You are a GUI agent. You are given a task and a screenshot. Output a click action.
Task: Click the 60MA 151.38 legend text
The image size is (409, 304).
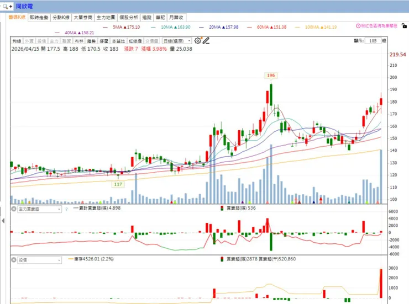coord(271,27)
